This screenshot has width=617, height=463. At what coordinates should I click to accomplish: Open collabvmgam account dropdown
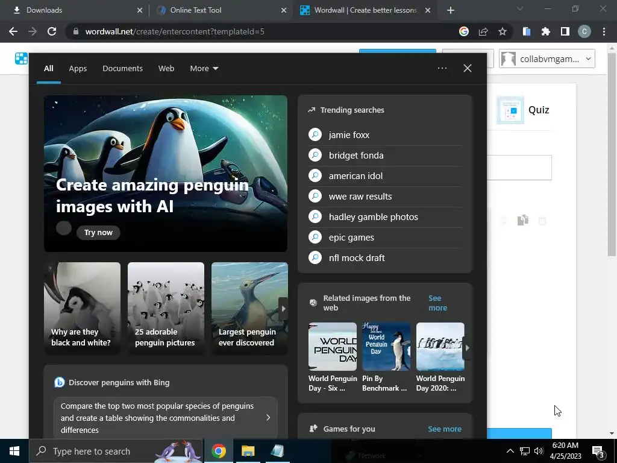(547, 58)
